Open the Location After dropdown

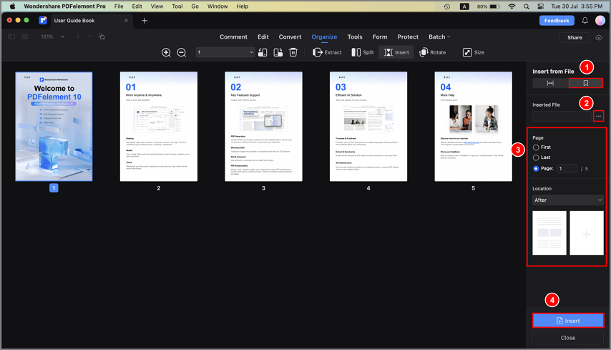point(568,200)
